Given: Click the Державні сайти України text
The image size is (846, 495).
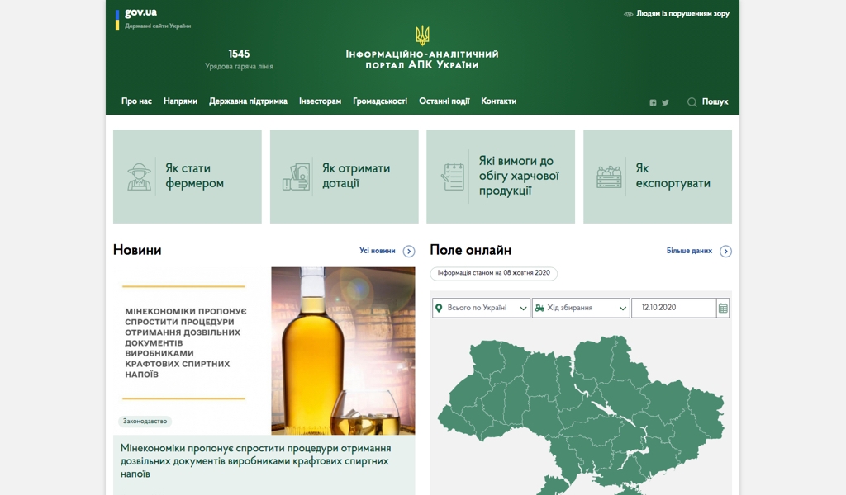Looking at the screenshot, I should point(158,26).
